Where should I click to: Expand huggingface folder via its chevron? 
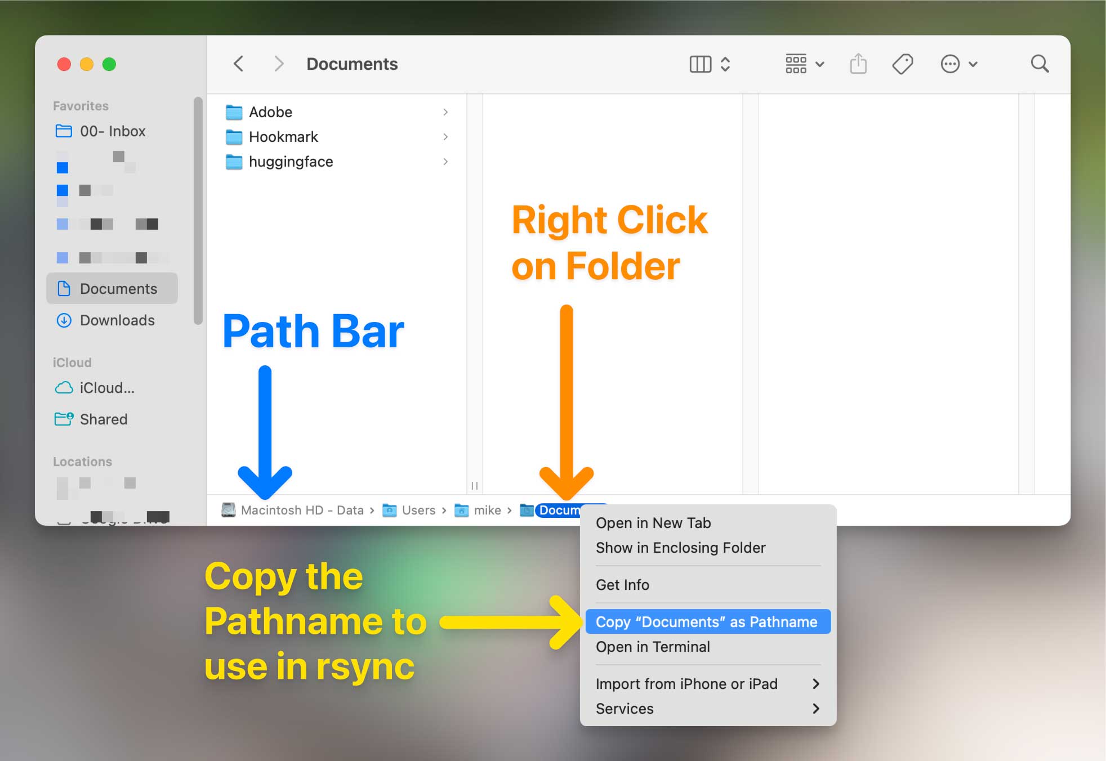point(445,162)
